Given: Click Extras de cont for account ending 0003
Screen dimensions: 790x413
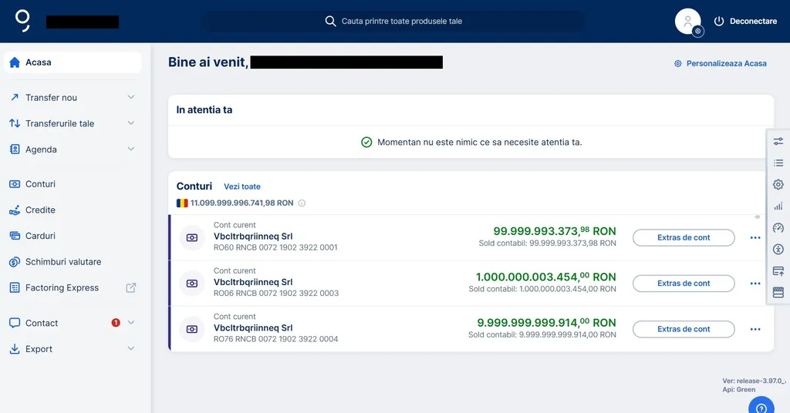Looking at the screenshot, I should click(x=683, y=284).
